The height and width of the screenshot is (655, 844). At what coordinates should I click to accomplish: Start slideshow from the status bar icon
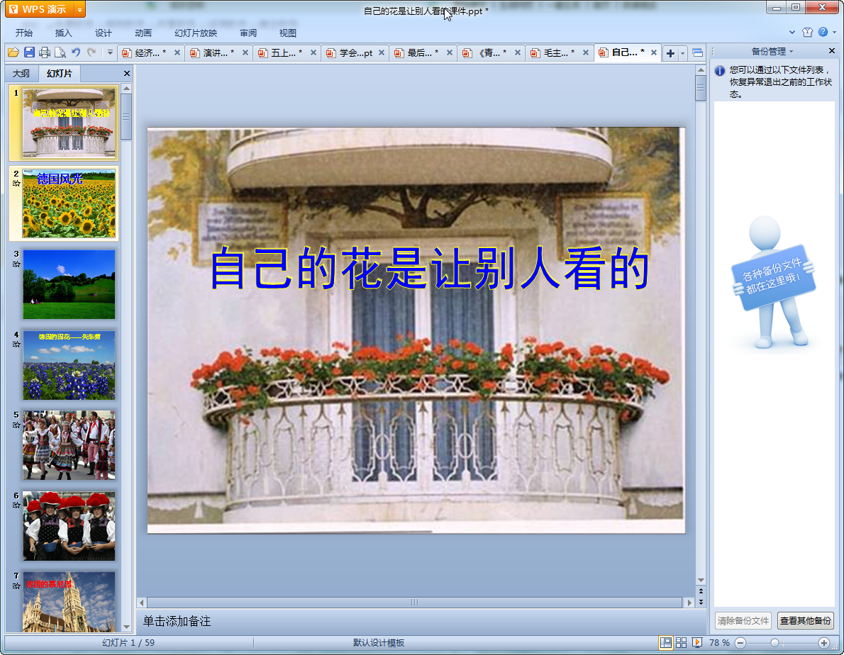coord(697,643)
